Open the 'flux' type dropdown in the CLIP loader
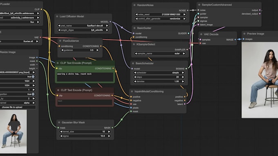This screenshot has height=156, width=278. click(20, 22)
